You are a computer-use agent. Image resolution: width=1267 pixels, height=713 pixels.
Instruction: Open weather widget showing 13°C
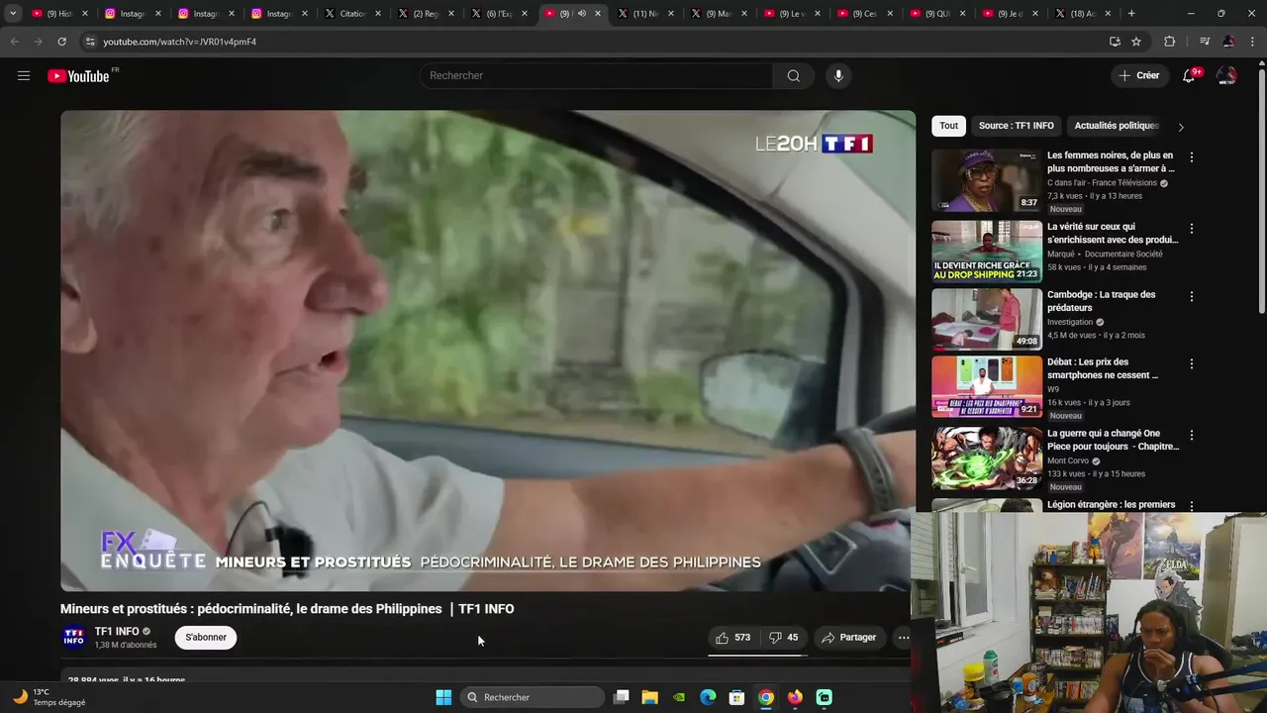[x=48, y=697]
